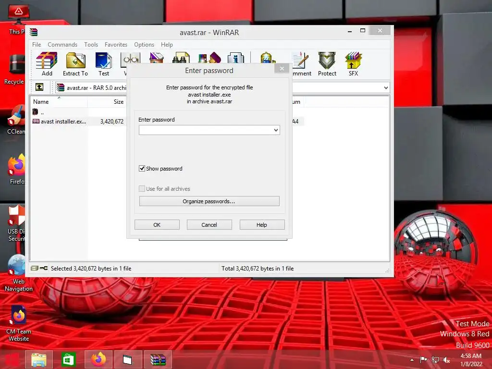Click the key icon in WinRAR status bar

click(44, 268)
